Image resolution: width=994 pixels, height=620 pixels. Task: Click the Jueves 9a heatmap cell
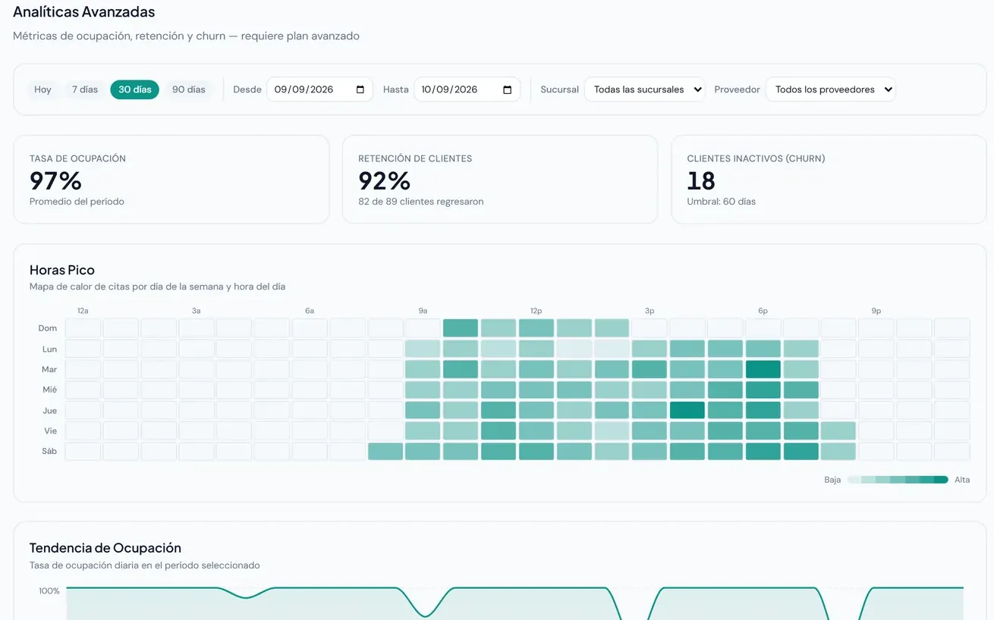tap(423, 410)
